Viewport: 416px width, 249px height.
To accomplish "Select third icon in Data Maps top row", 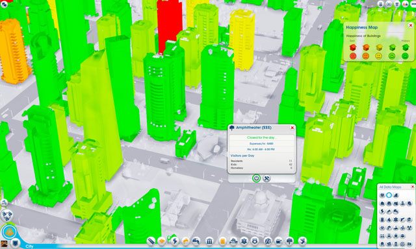I will coord(396,195).
